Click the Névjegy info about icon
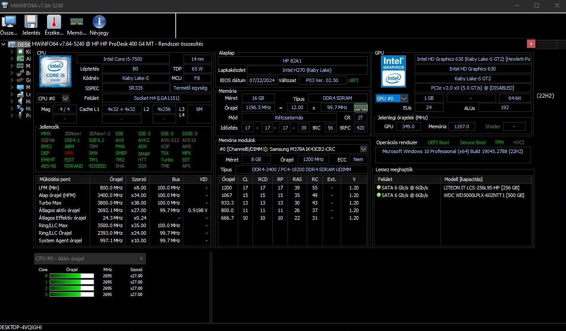 coord(99,22)
